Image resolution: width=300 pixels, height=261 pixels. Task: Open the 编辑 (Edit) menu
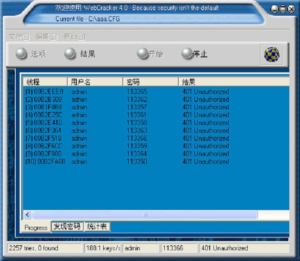pyautogui.click(x=46, y=37)
